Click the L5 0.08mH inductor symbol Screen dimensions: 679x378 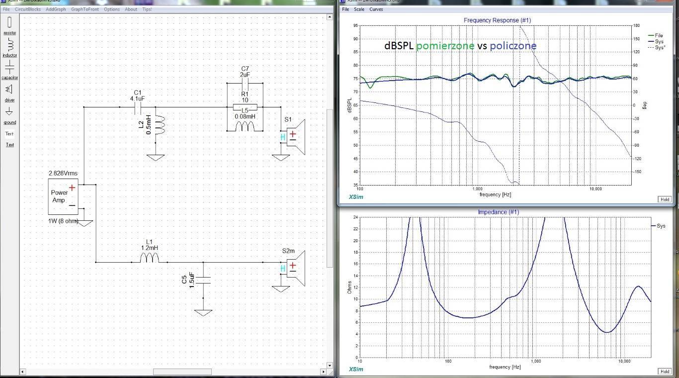pos(245,126)
